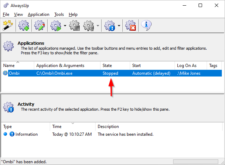Click the Add Application gear plus icon
The image size is (225, 165).
24,25
